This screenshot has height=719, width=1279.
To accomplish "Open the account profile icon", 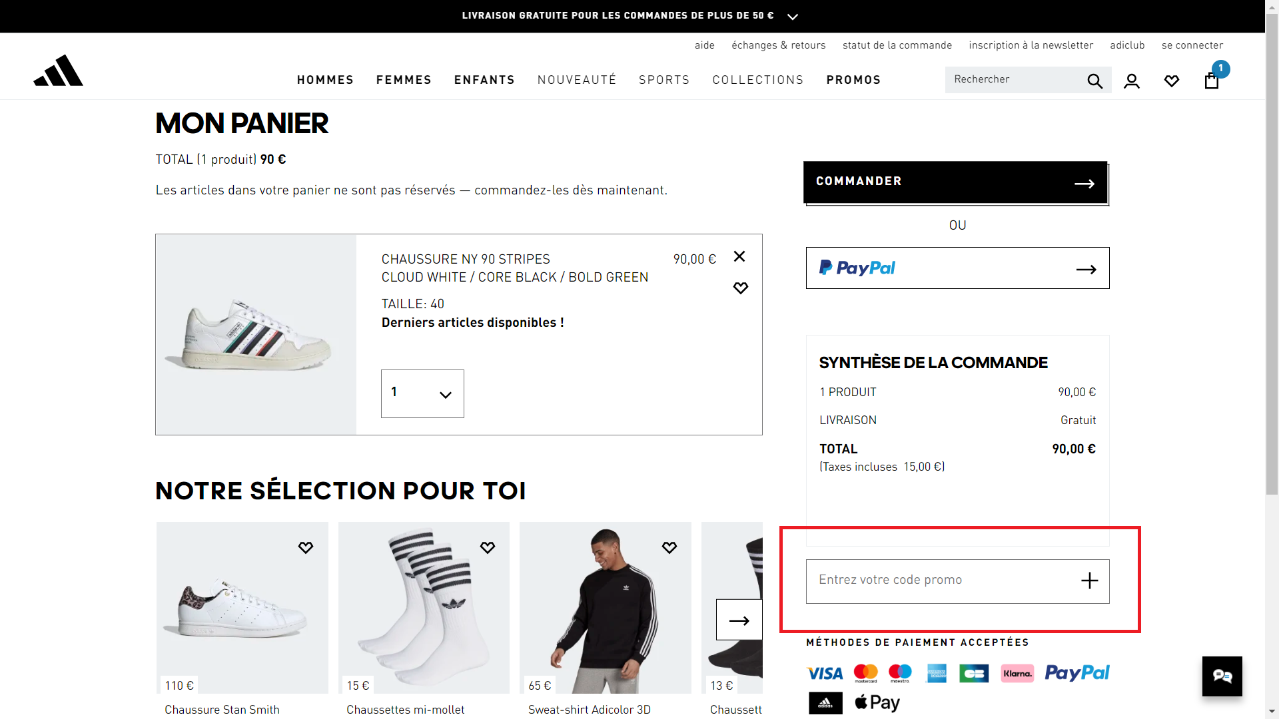I will click(x=1132, y=81).
